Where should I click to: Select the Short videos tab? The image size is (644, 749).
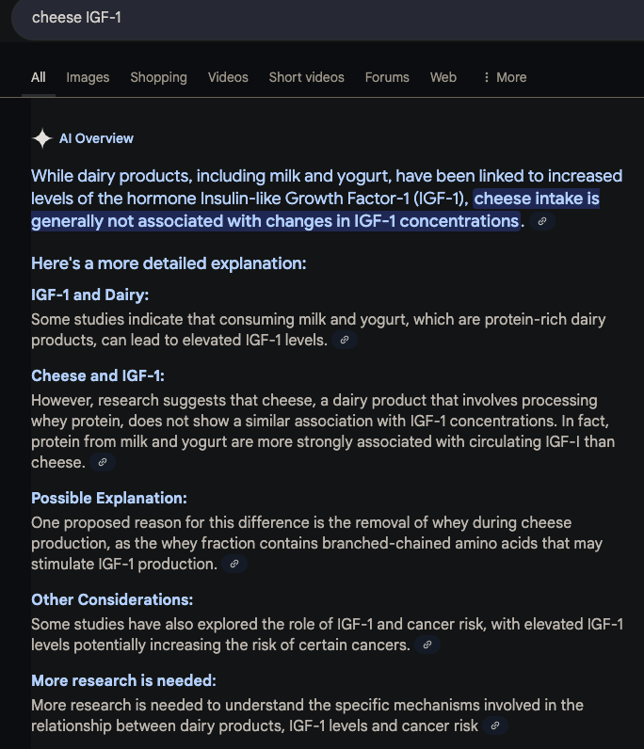point(306,77)
